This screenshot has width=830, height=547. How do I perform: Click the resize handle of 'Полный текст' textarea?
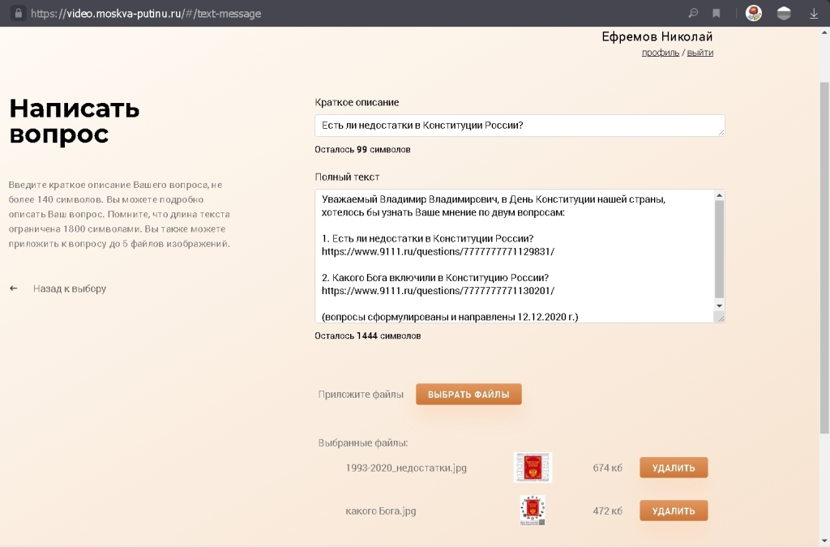720,318
